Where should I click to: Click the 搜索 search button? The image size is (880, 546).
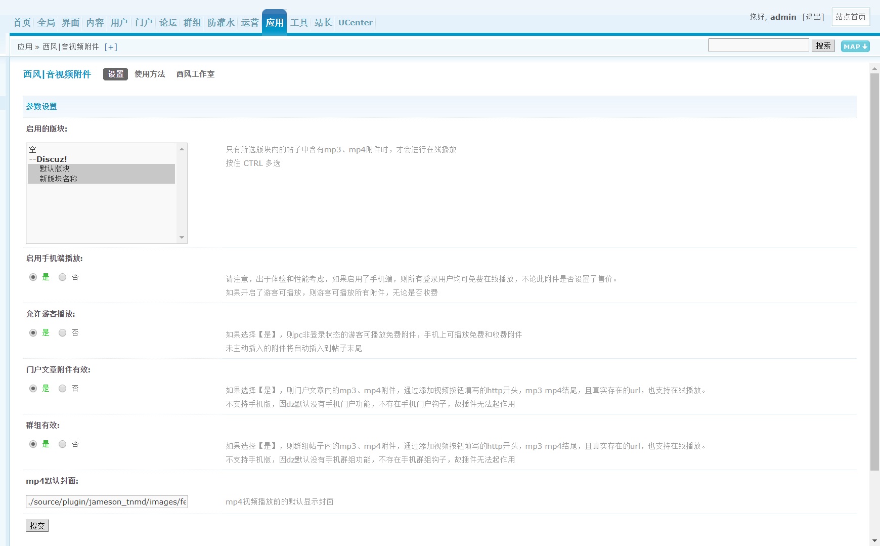(x=823, y=46)
